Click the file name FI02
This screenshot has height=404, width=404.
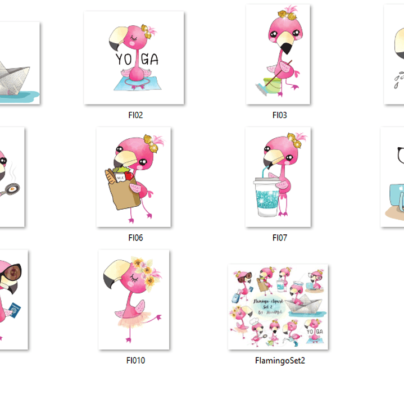(135, 115)
